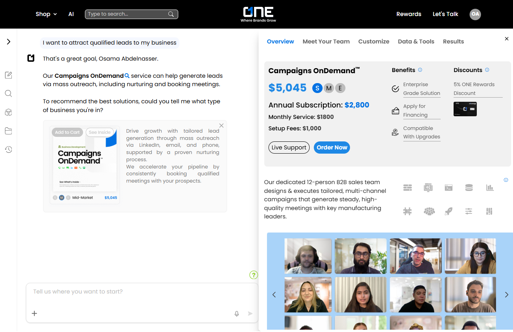513x332 pixels.
Task: Click the info icon above the feature icons
Action: tap(506, 180)
